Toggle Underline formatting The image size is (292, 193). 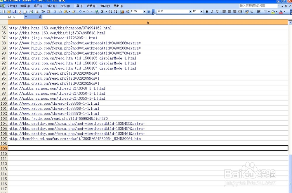(x=217, y=12)
